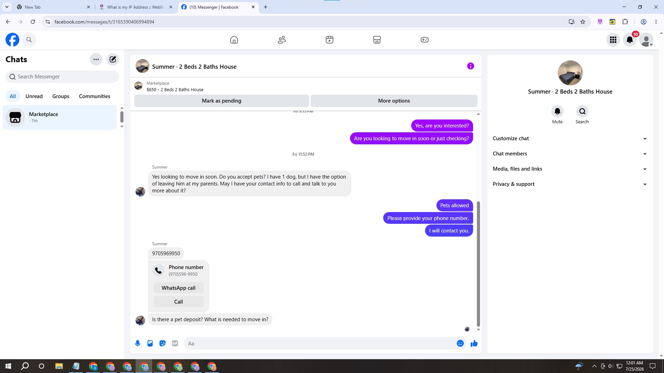Open File Explorer from the taskbar
This screenshot has height=373, width=664.
(x=59, y=366)
